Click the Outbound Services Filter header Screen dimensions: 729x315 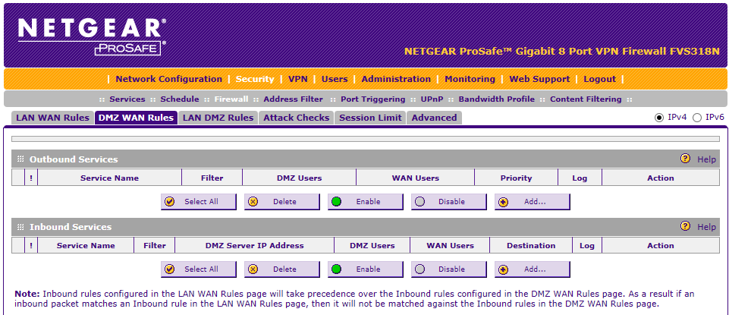pos(212,178)
